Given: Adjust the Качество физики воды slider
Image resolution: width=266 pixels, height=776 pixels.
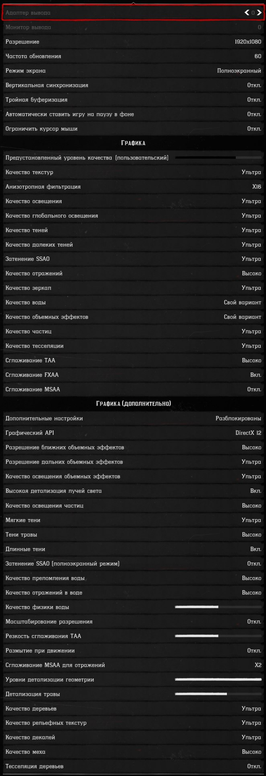Looking at the screenshot, I should coord(218,607).
